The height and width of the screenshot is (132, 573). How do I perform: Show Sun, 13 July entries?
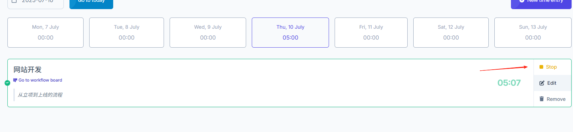click(533, 33)
